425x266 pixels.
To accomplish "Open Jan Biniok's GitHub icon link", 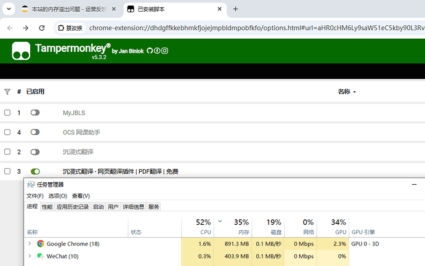I will 150,50.
